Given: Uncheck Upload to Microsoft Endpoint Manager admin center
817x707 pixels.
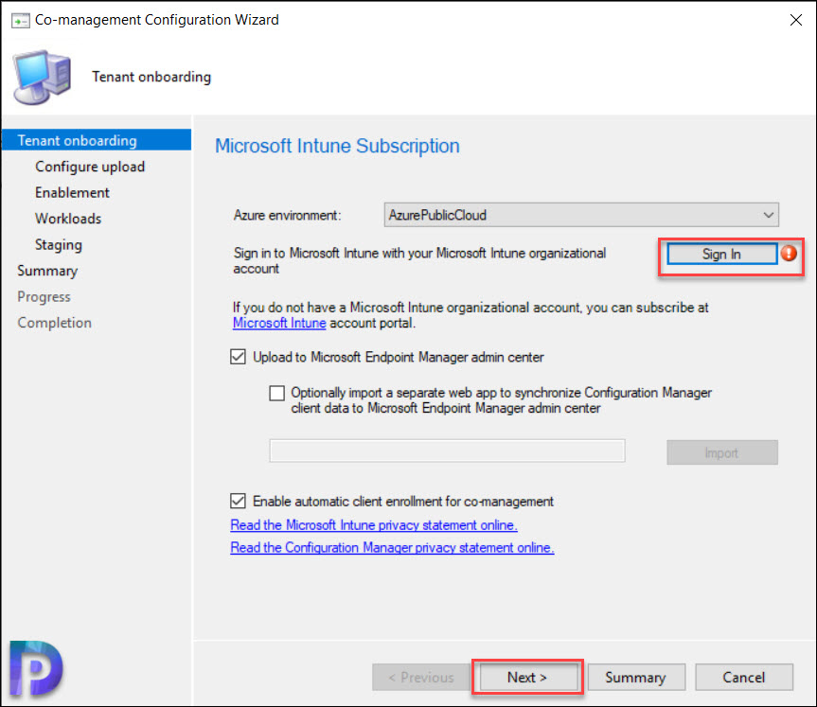Looking at the screenshot, I should pos(239,357).
